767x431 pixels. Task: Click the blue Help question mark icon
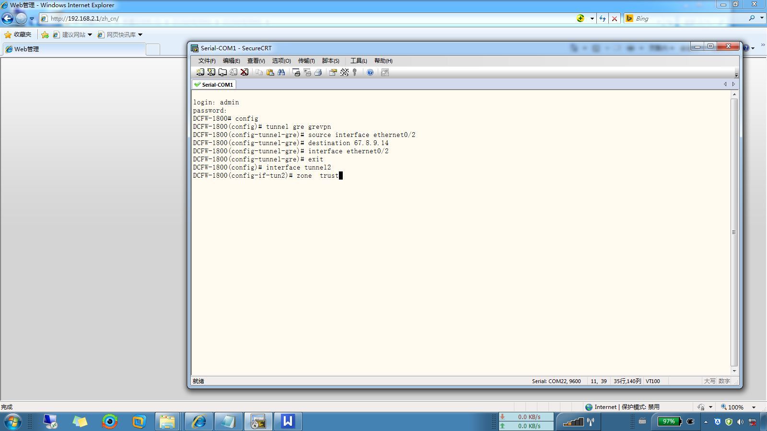pyautogui.click(x=370, y=72)
